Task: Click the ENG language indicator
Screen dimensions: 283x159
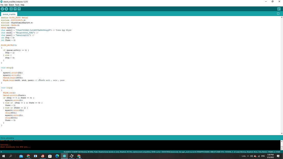Action: pyautogui.click(x=263, y=156)
